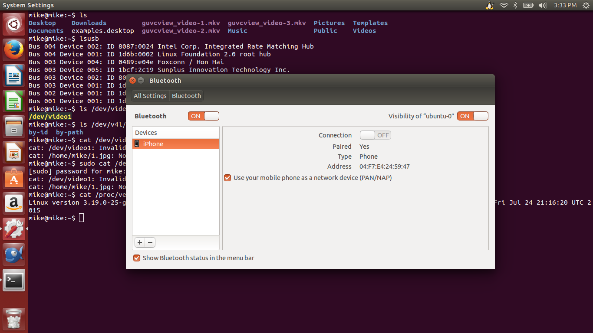Click the Music folder name in Terminal
The image size is (593, 333).
(237, 31)
